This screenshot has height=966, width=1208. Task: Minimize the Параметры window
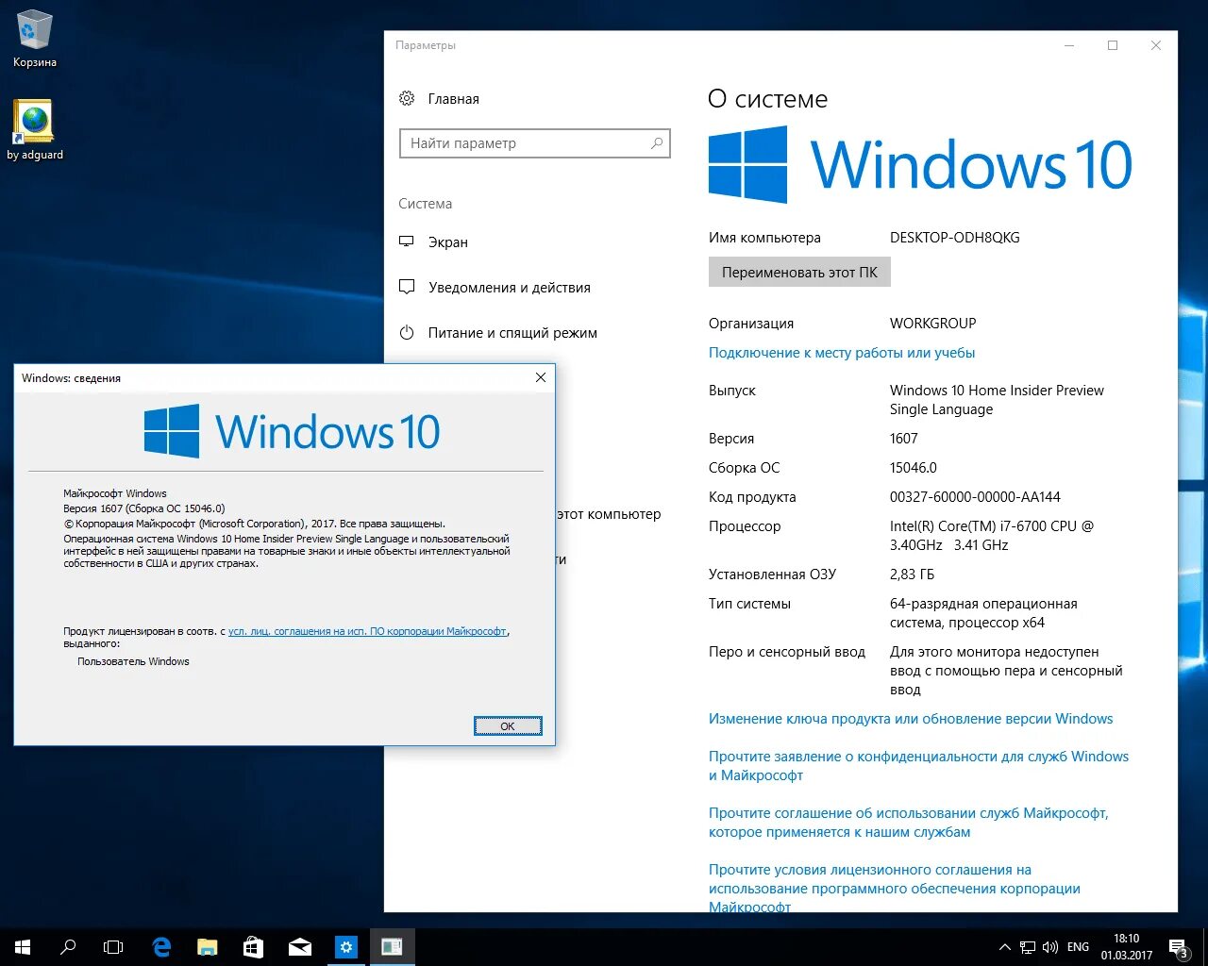coord(1069,45)
